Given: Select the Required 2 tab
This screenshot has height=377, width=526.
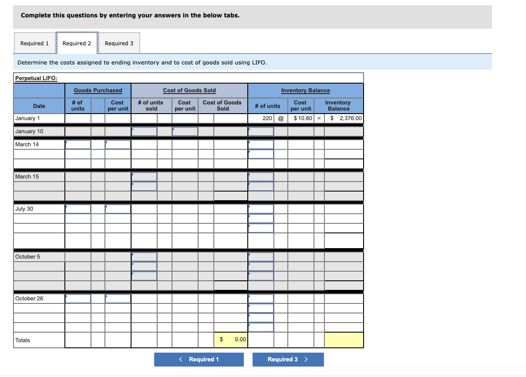Looking at the screenshot, I should coord(77,43).
